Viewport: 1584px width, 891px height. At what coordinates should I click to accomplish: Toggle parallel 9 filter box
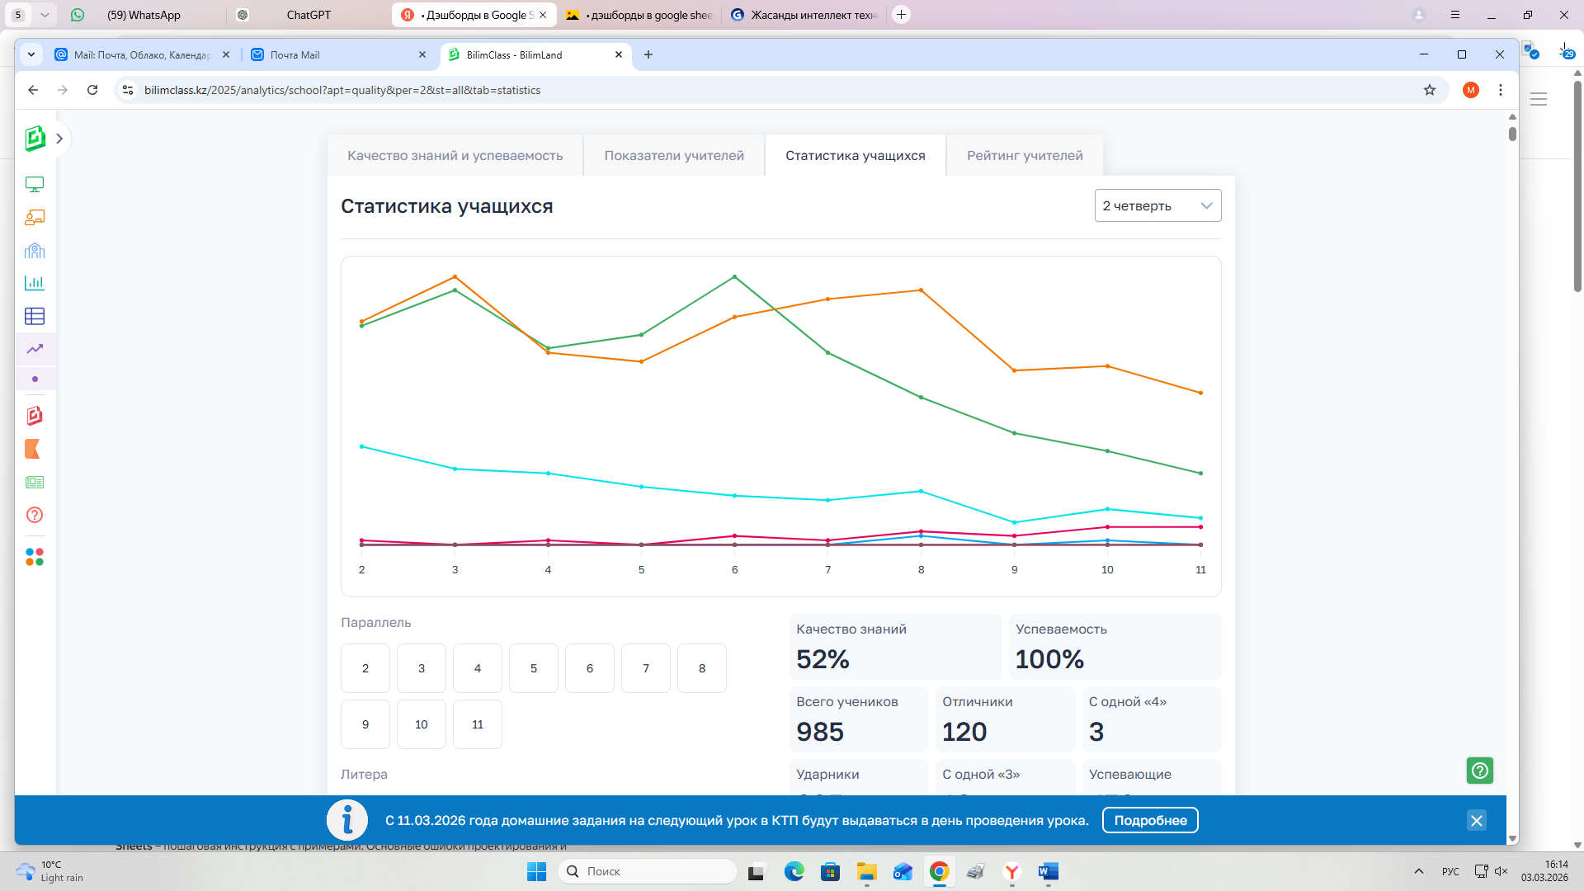(365, 724)
